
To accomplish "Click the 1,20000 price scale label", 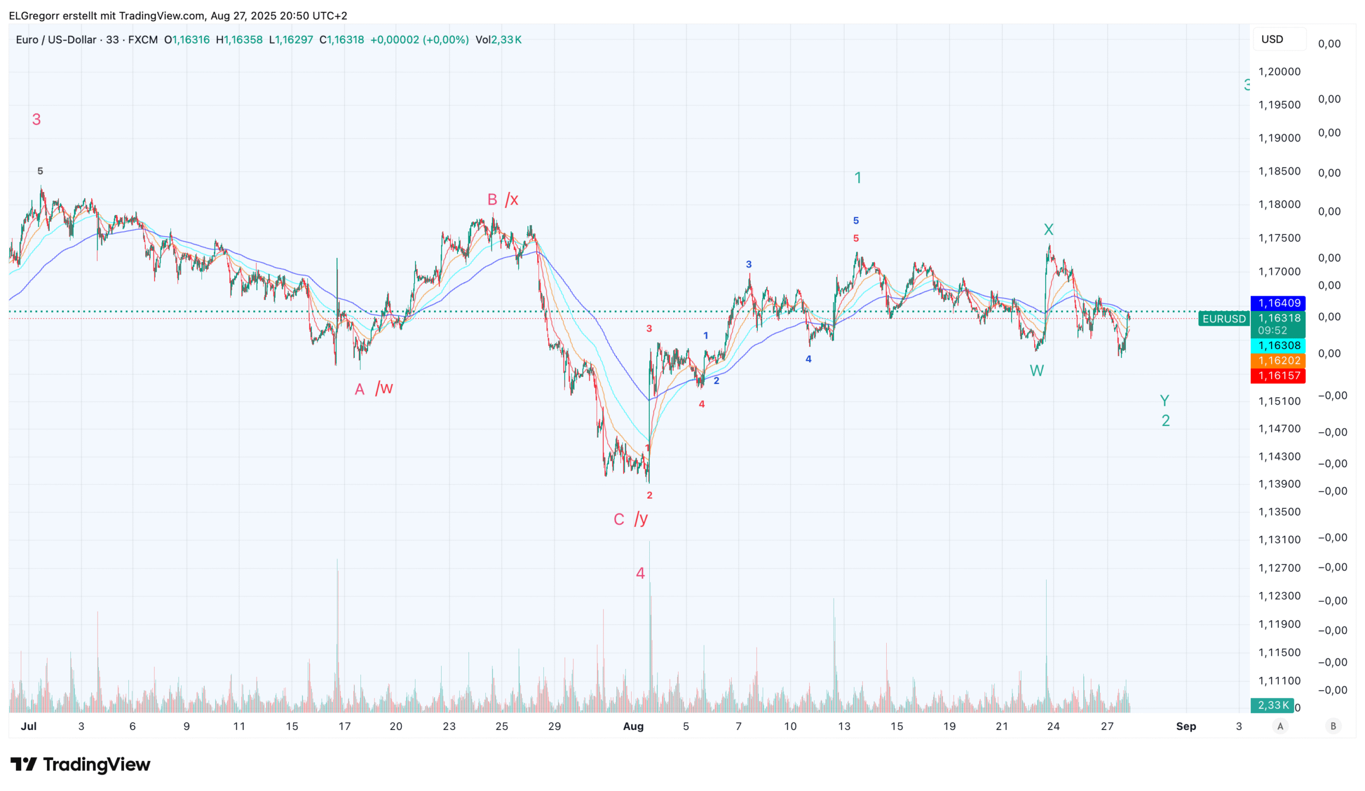I will click(x=1279, y=71).
